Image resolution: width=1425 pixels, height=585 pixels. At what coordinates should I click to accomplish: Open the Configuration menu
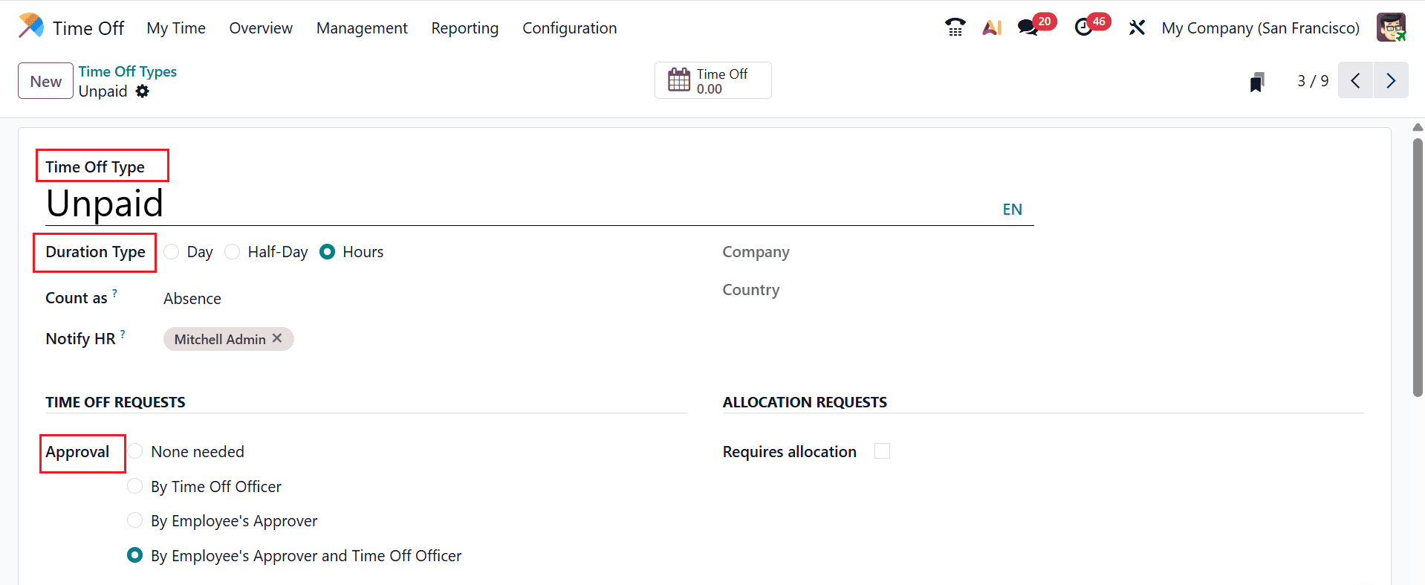tap(569, 28)
